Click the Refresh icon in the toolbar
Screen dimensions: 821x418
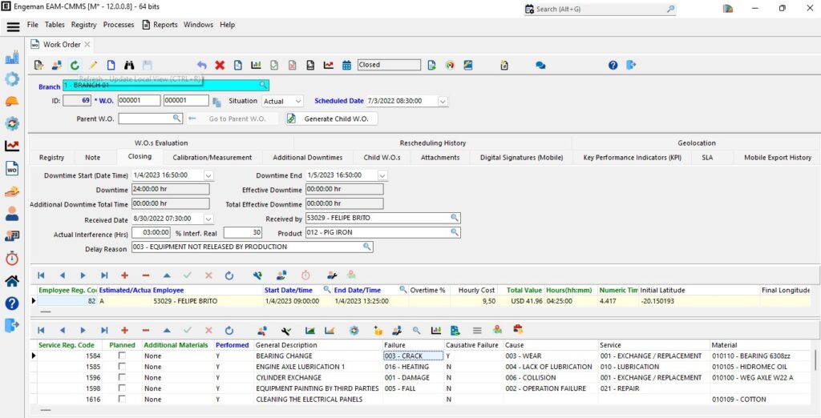75,65
